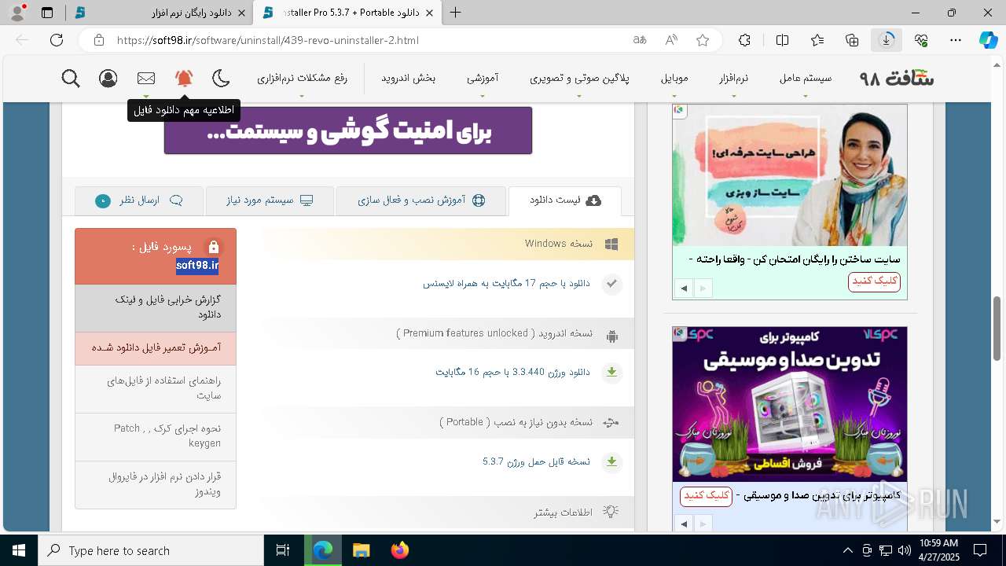Open the site search magnifier icon
The height and width of the screenshot is (566, 1006).
tap(71, 78)
